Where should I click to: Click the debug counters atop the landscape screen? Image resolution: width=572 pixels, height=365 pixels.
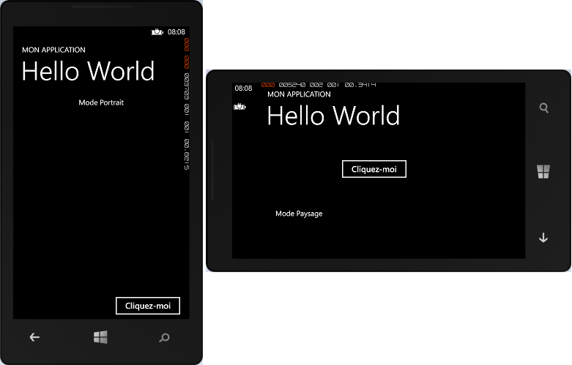pyautogui.click(x=319, y=85)
